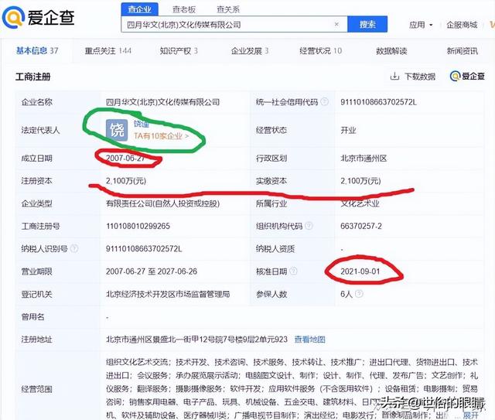
Task: Switch to the 查老板 search tab
Action: coord(184,9)
